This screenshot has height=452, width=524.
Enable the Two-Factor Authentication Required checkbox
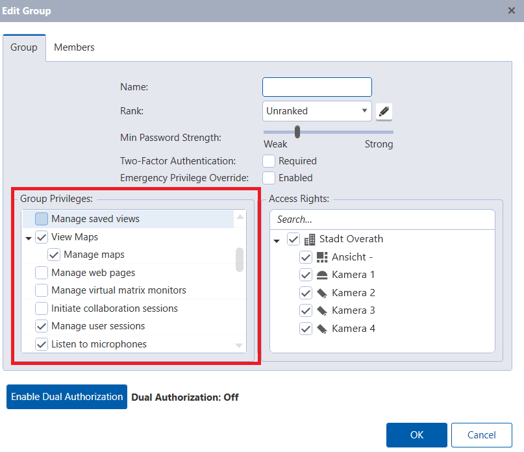(269, 160)
